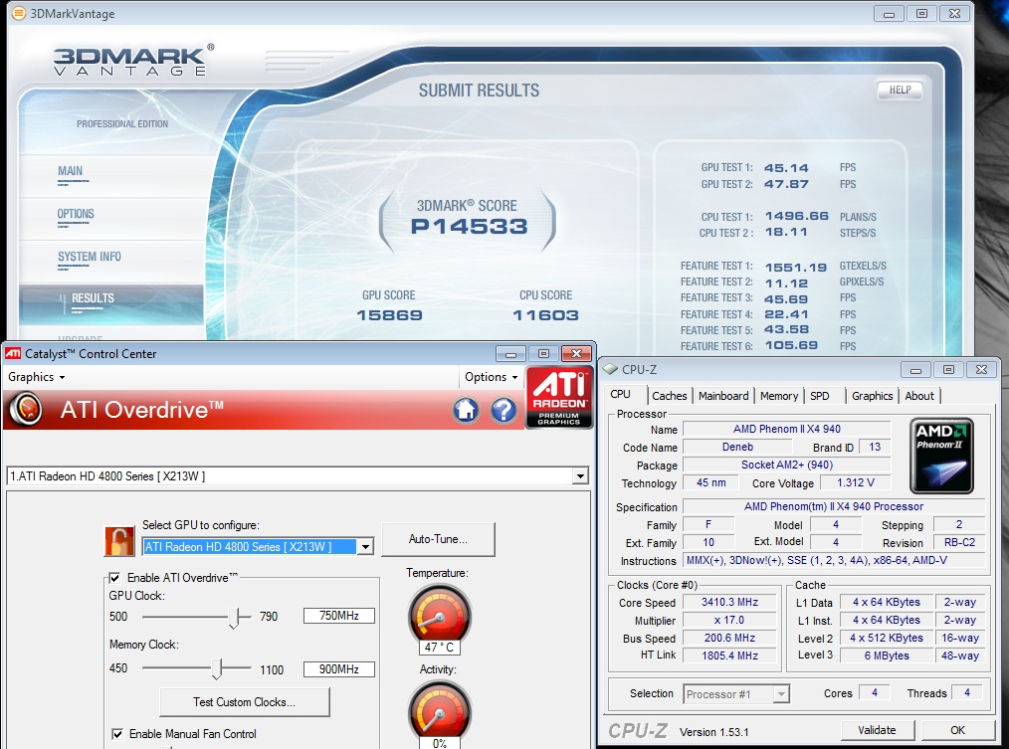Click the Overdrive unlock padlock icon
The width and height of the screenshot is (1009, 749).
point(119,541)
